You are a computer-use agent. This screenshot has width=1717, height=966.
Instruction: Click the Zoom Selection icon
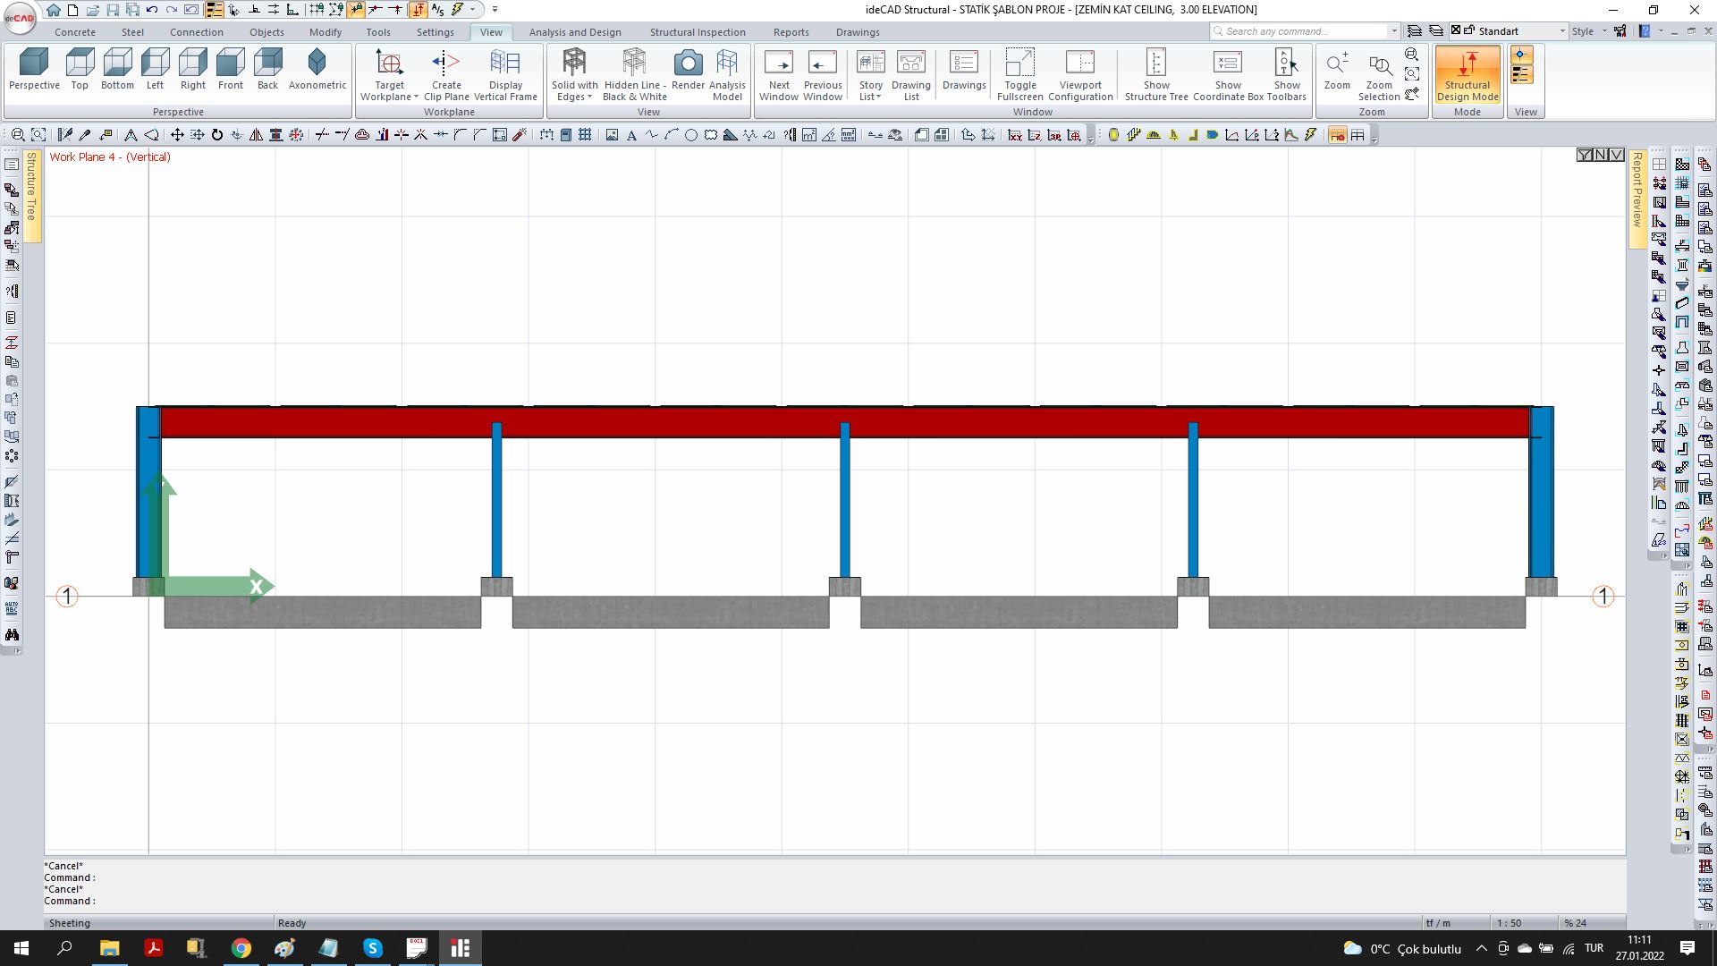pyautogui.click(x=1379, y=72)
